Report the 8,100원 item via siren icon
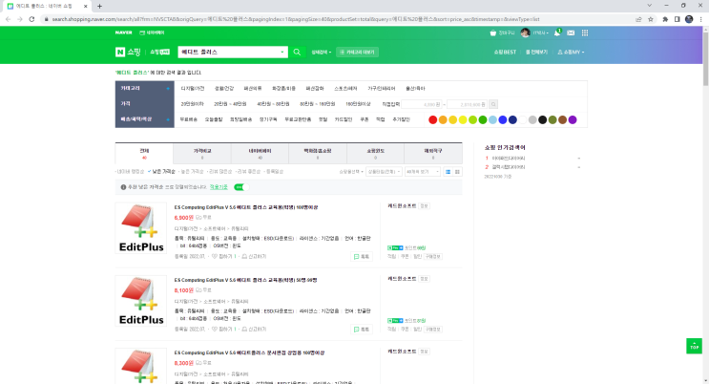This screenshot has height=384, width=709. 244,330
